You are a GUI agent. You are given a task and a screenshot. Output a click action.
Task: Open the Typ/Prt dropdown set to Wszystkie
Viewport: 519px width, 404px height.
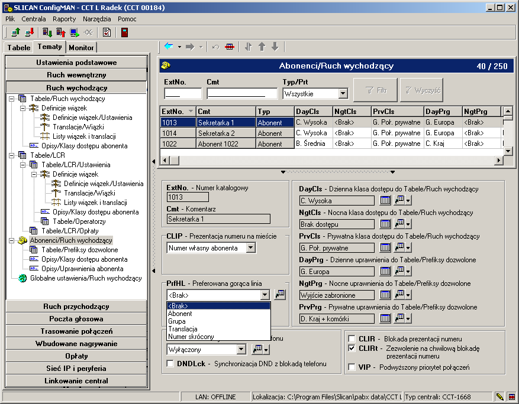pos(343,93)
